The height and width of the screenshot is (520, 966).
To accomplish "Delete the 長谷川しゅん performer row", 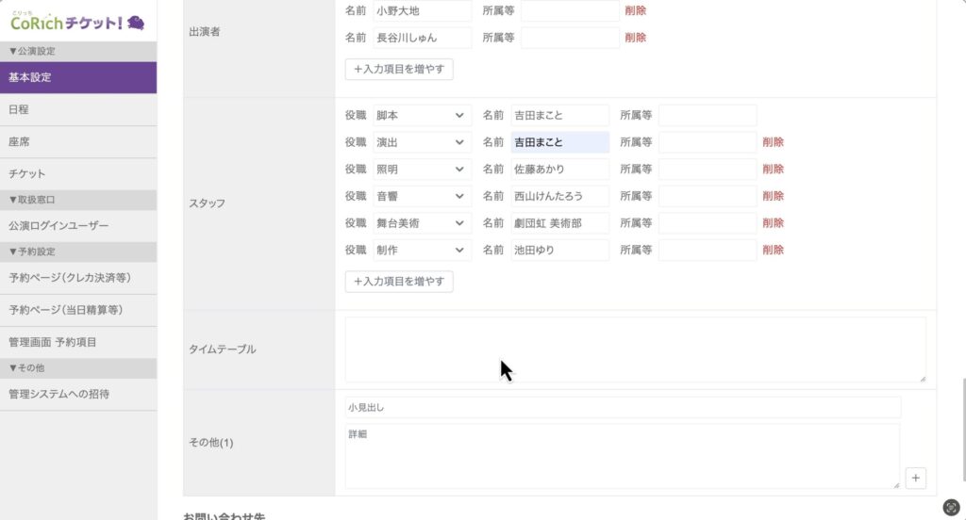I will (635, 38).
